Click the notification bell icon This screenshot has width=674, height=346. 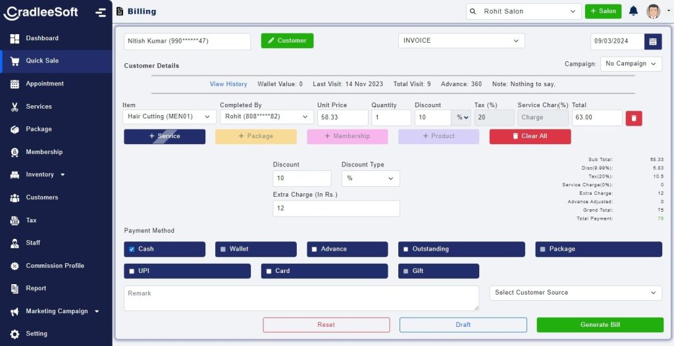click(x=633, y=11)
